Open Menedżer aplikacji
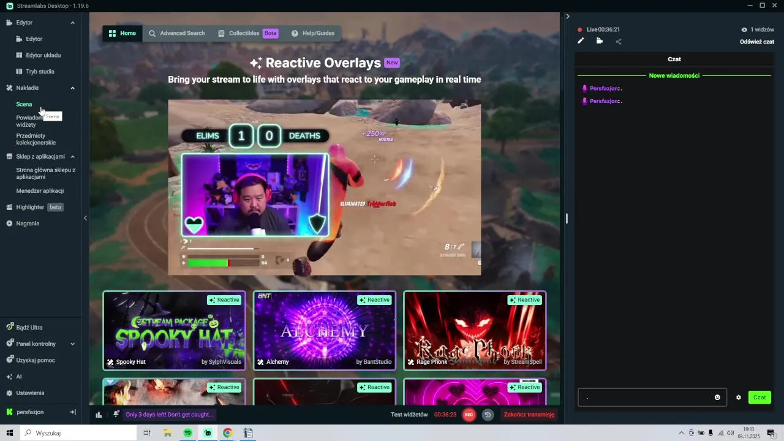784x441 pixels. coord(40,190)
